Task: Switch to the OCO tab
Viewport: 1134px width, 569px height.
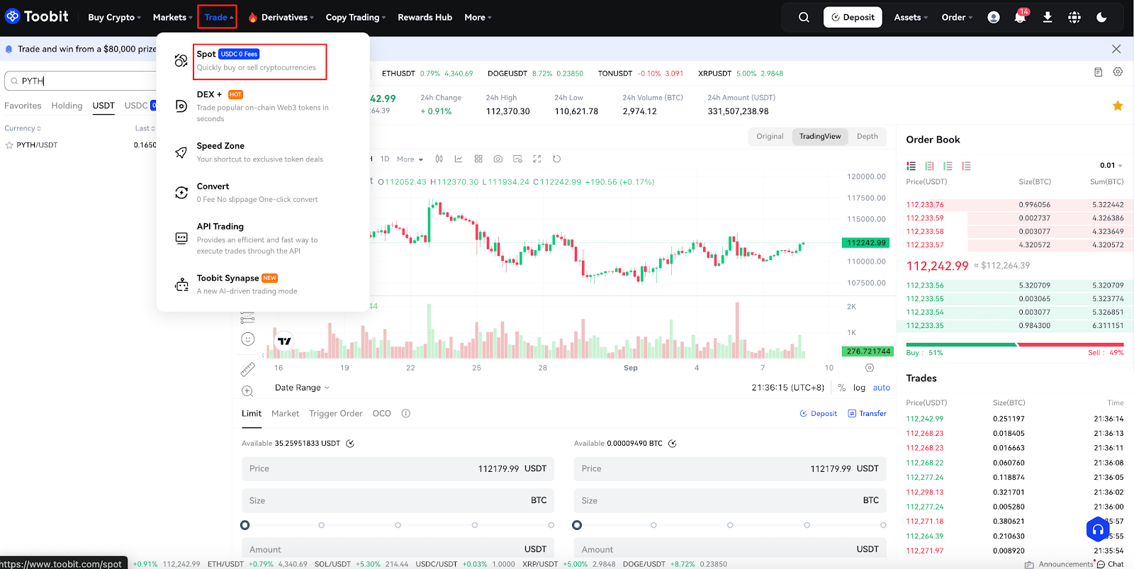Action: [382, 414]
